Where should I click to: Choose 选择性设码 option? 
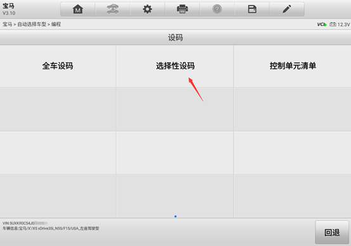(175, 66)
